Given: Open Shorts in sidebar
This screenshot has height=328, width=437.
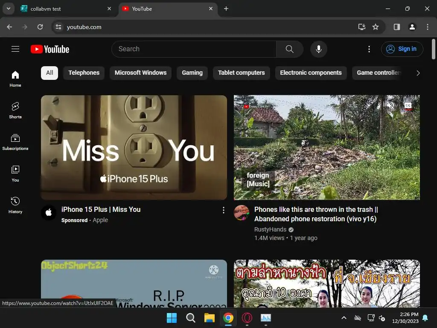Looking at the screenshot, I should [15, 111].
